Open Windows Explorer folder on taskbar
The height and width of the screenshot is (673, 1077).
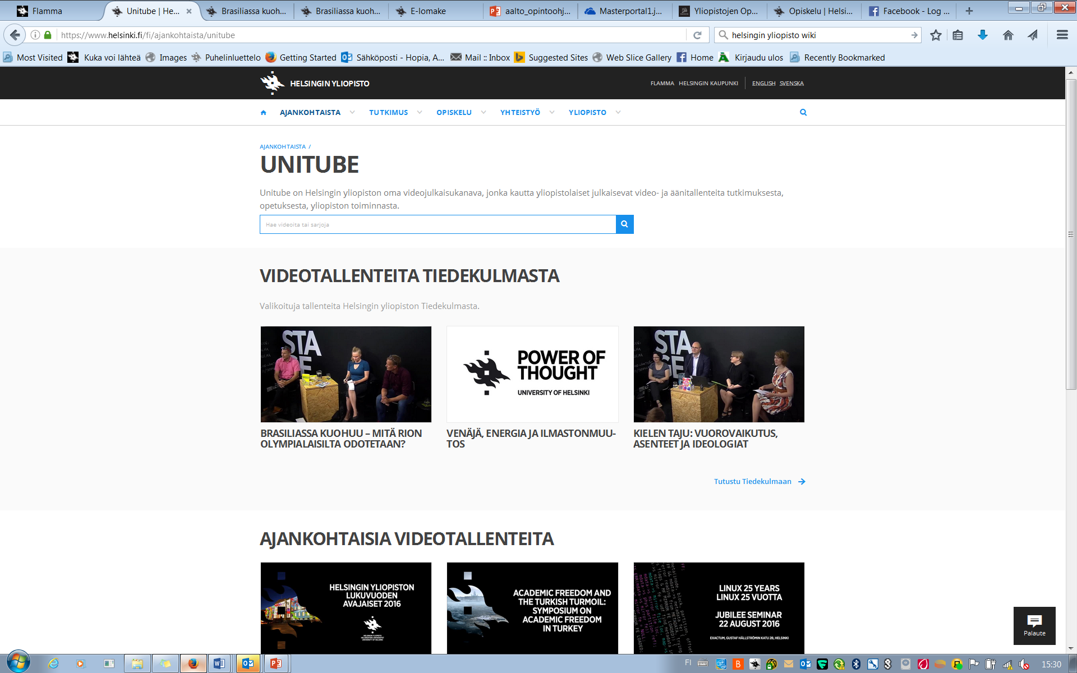pos(137,664)
